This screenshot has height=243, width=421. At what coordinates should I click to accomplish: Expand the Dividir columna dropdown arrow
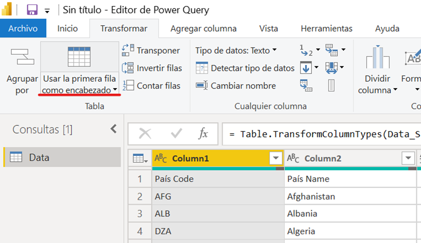(395, 89)
